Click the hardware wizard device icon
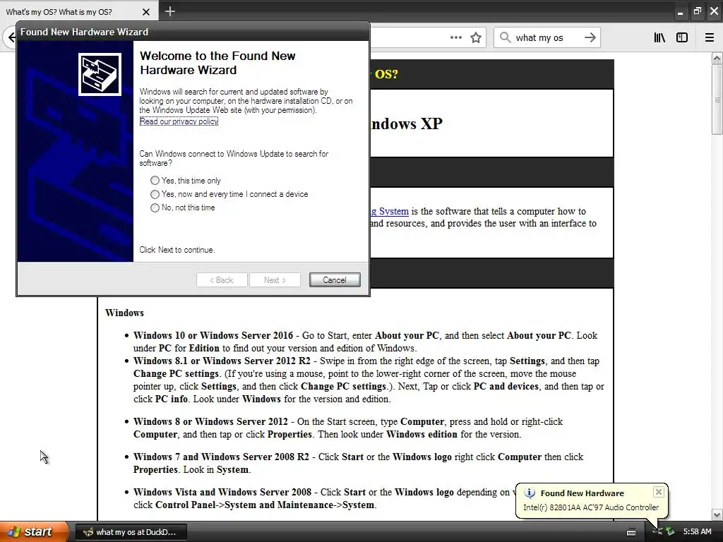Viewport: 723px width, 542px height. pos(100,74)
